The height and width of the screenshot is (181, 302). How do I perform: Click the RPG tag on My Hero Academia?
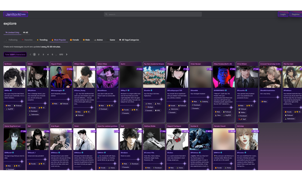pos(158,110)
